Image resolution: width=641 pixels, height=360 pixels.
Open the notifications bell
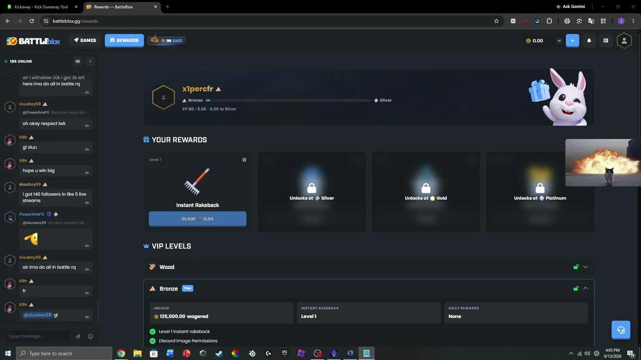pos(589,40)
